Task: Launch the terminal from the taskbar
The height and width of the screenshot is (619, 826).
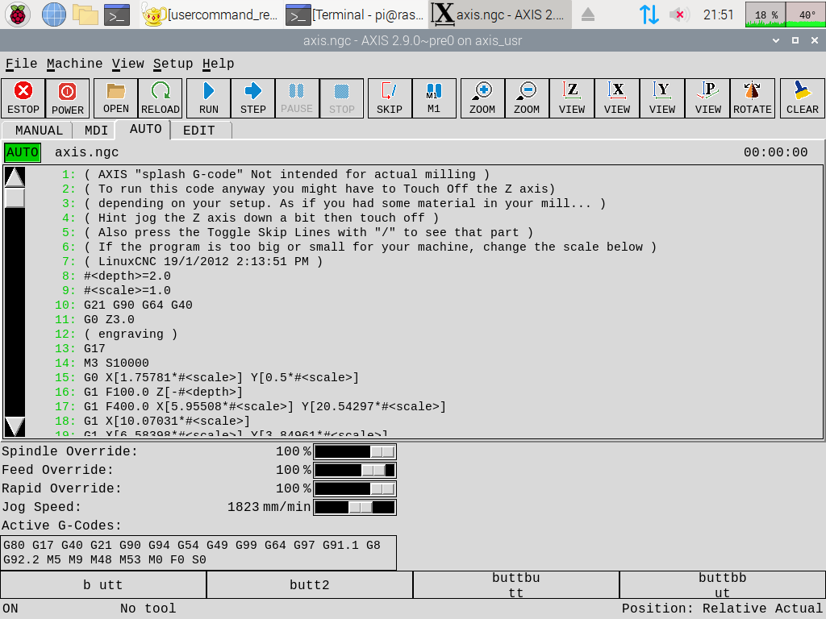Action: (x=117, y=15)
